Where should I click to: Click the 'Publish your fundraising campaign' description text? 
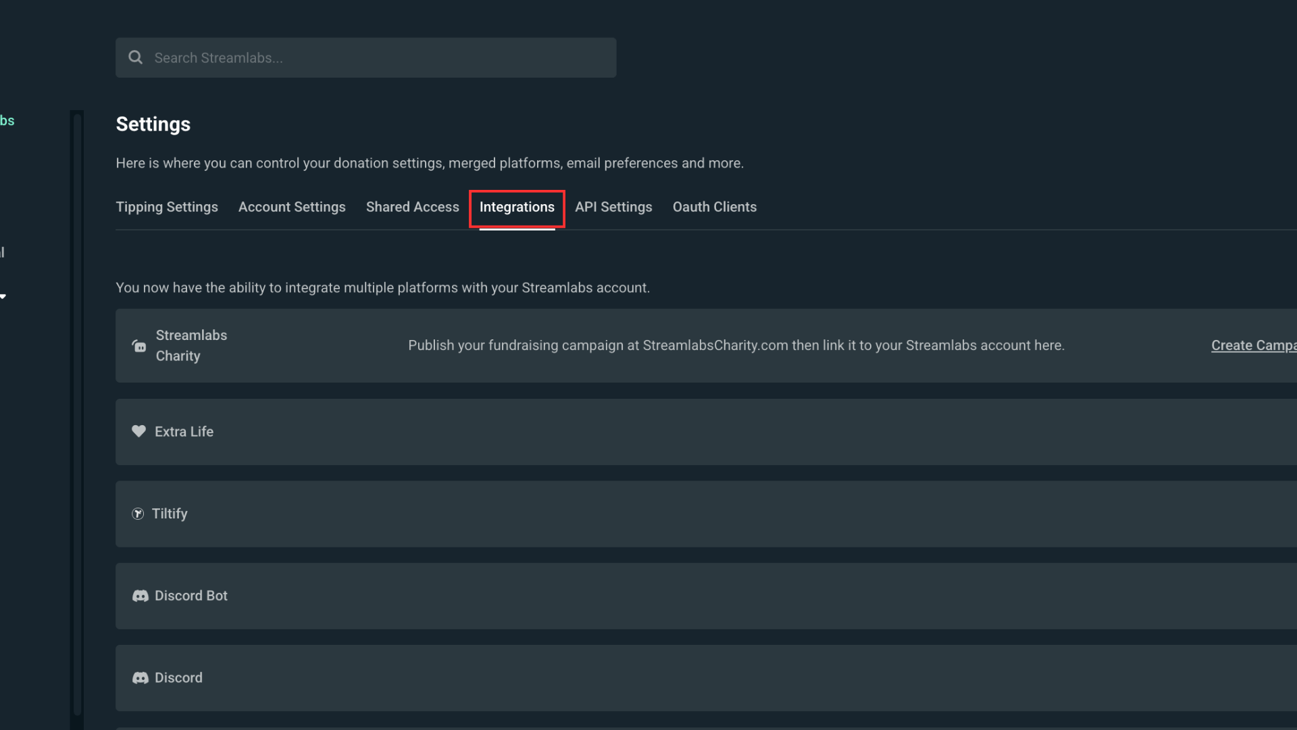pos(736,345)
